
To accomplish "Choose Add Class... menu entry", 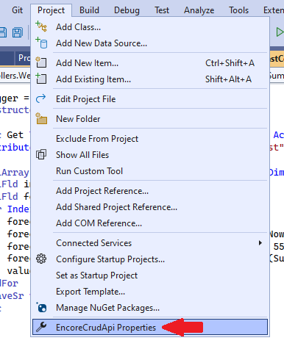I will [x=149, y=27].
